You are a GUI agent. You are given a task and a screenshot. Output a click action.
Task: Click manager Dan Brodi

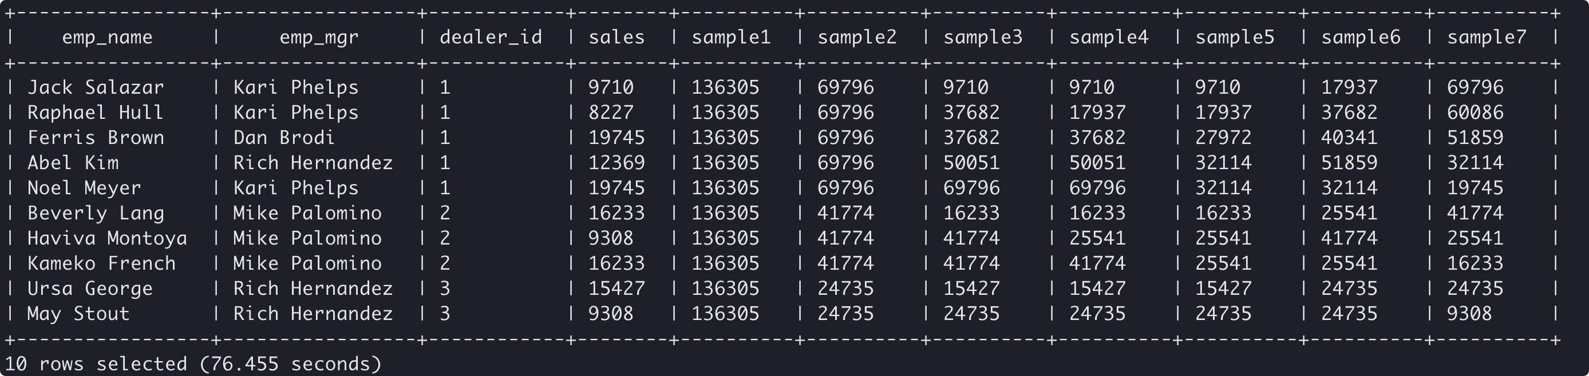(x=284, y=138)
